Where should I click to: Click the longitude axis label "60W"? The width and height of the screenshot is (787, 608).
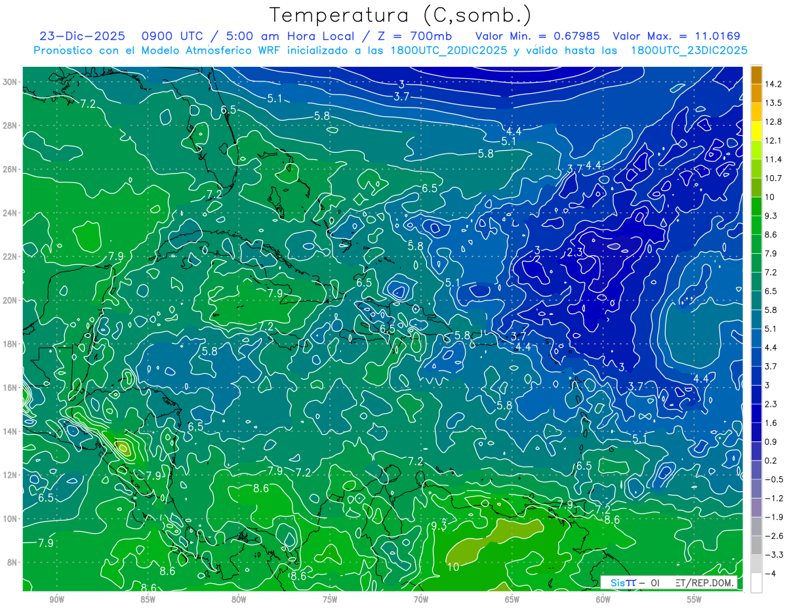tap(603, 599)
